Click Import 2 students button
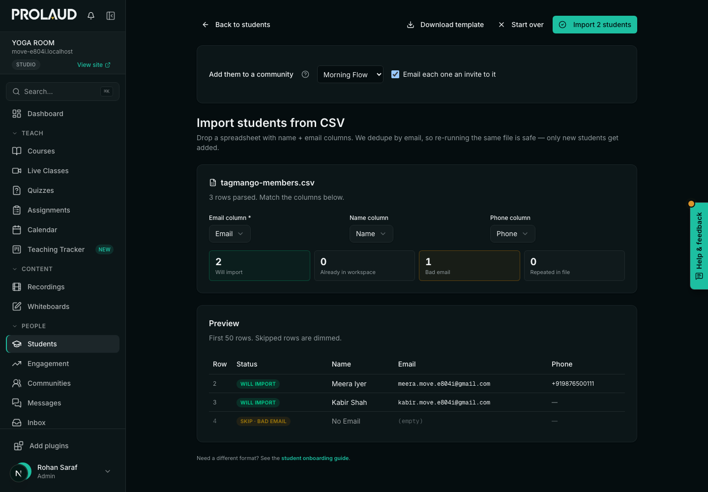708x492 pixels. tap(595, 25)
